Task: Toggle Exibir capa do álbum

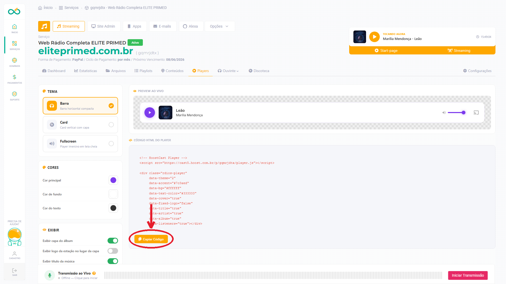Action: tap(113, 241)
